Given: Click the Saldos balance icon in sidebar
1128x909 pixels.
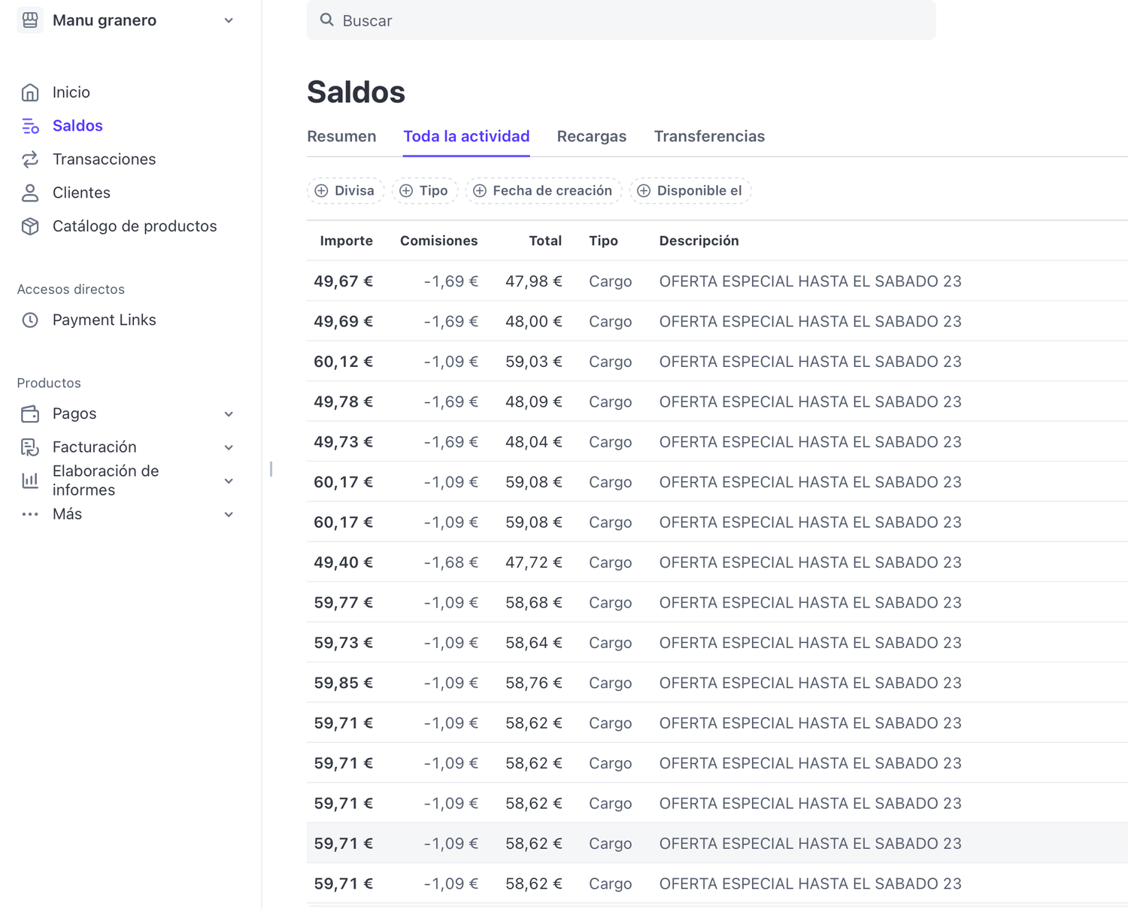Looking at the screenshot, I should coord(30,126).
